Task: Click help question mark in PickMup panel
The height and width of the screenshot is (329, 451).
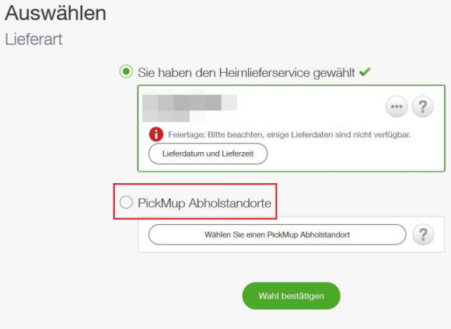Action: click(423, 234)
